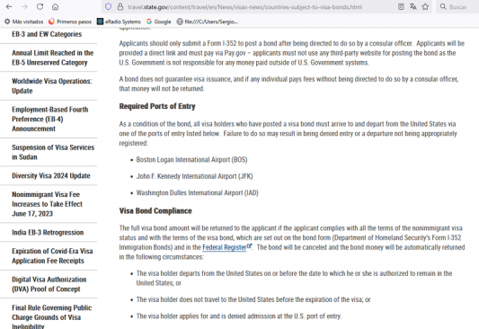
Task: Open Nonimmigrant Visa Fee Increases article
Action: pos(47,204)
